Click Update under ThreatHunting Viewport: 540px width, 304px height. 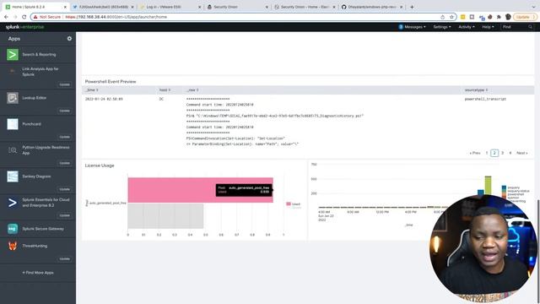coord(64,259)
